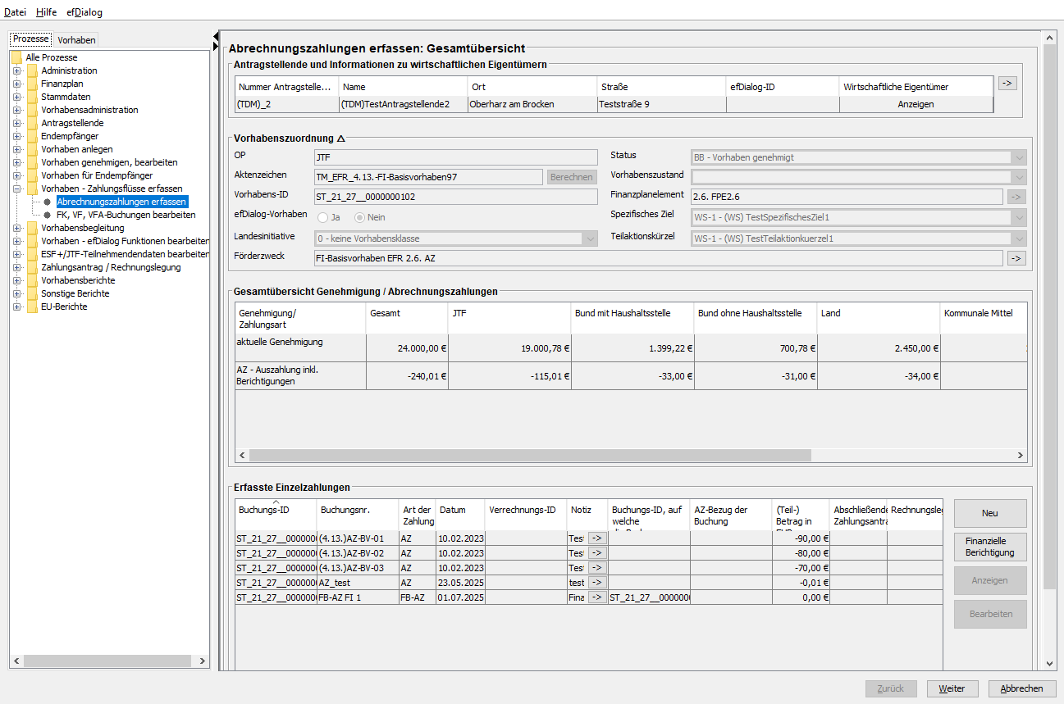Click arrow button next to Förderzweck field
The width and height of the screenshot is (1064, 704).
point(1016,258)
